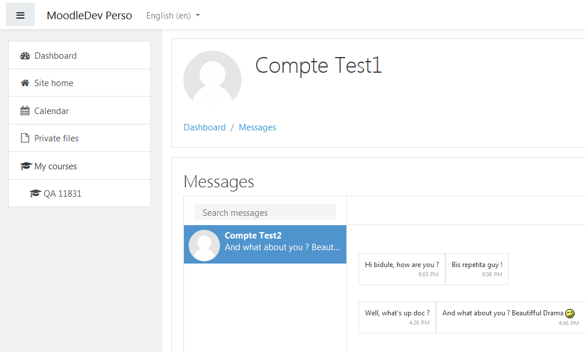Select the Compte Test2 conversation
The height and width of the screenshot is (352, 585).
(265, 244)
